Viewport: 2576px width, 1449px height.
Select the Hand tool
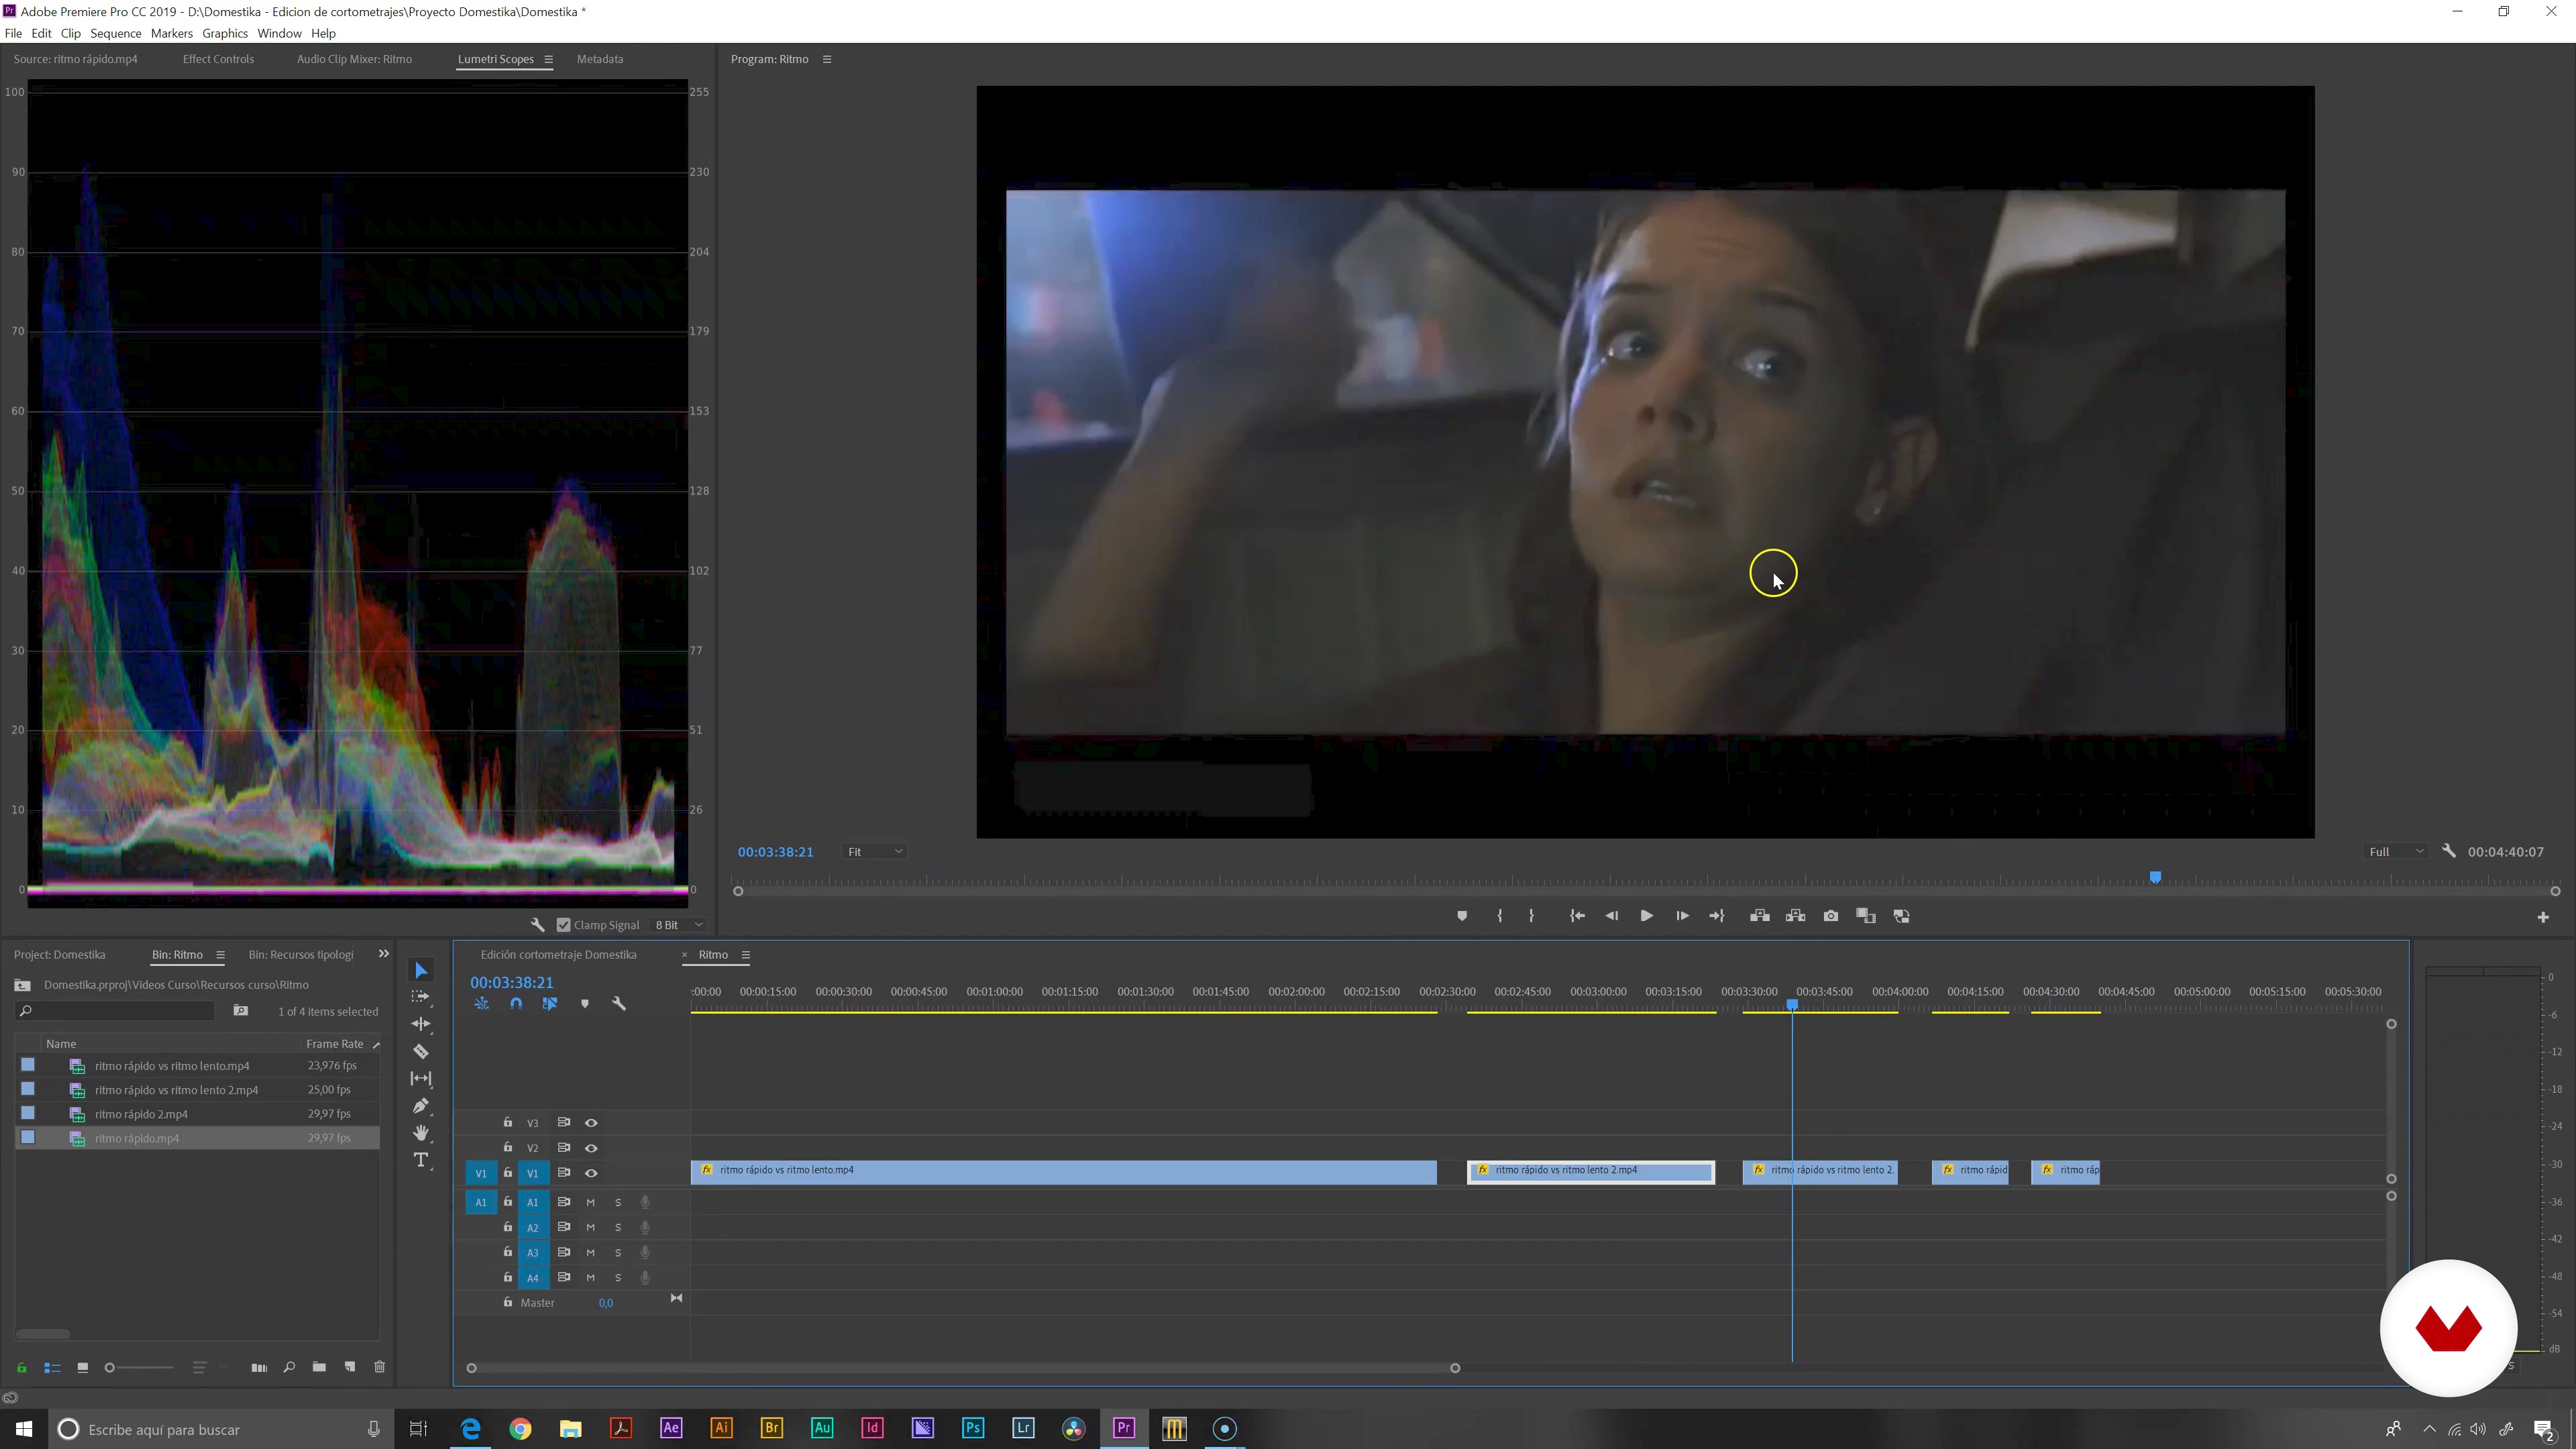tap(421, 1133)
